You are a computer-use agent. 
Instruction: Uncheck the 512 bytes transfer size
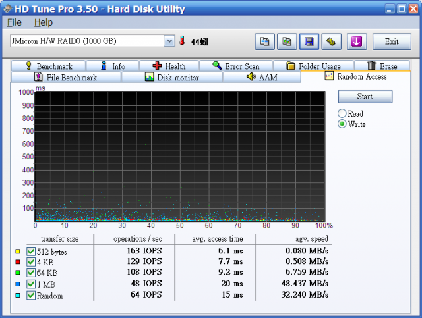[x=31, y=252]
